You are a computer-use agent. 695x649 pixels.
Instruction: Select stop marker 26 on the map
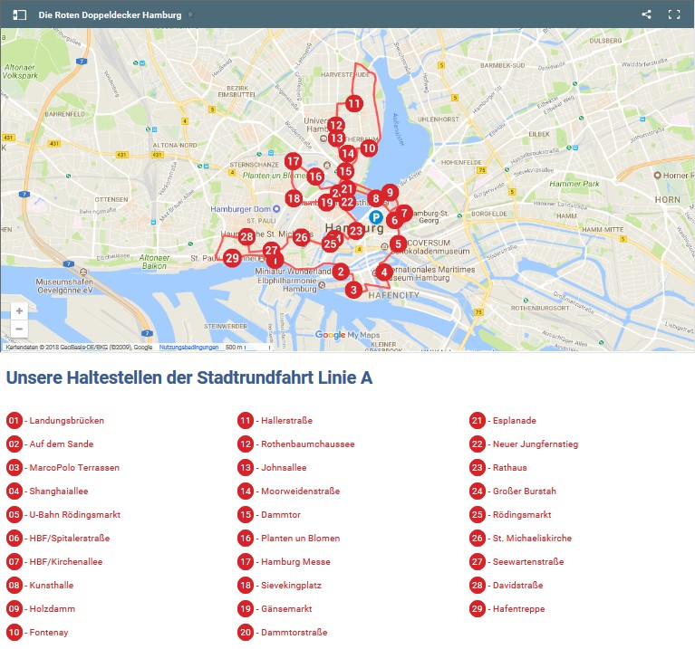click(x=302, y=237)
